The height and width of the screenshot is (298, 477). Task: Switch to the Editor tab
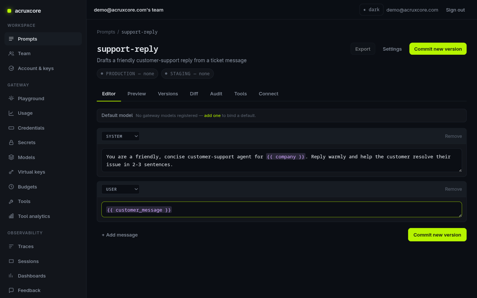(109, 93)
